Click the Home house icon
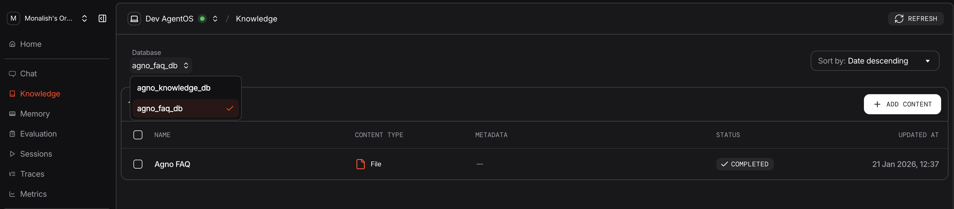The width and height of the screenshot is (954, 209). pyautogui.click(x=12, y=44)
